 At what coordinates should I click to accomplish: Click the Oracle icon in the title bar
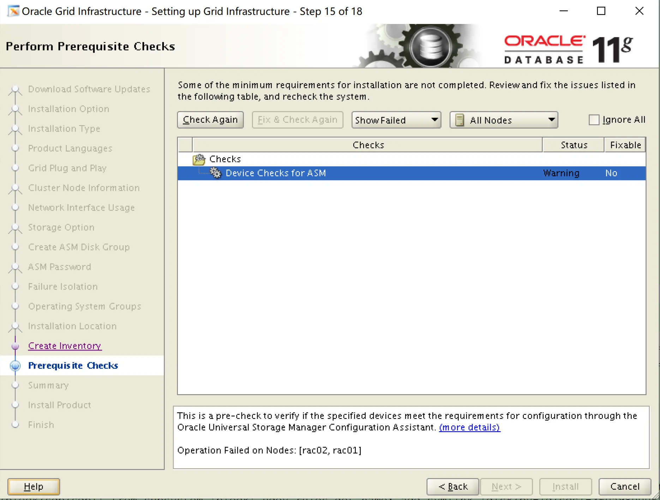(13, 11)
